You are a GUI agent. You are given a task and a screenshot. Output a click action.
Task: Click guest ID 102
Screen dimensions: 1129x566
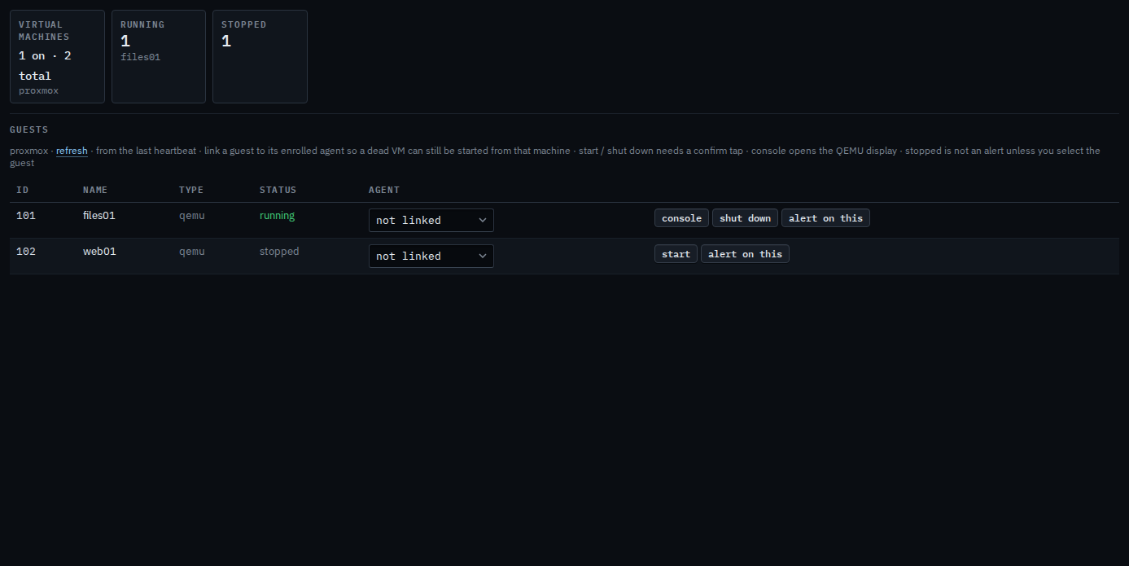[x=26, y=252]
